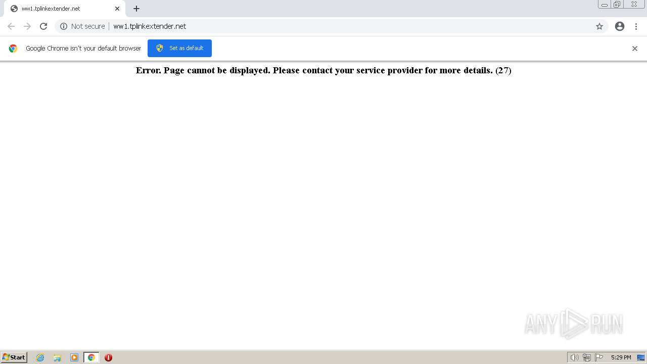Open the Chrome profile avatar

coord(620,26)
